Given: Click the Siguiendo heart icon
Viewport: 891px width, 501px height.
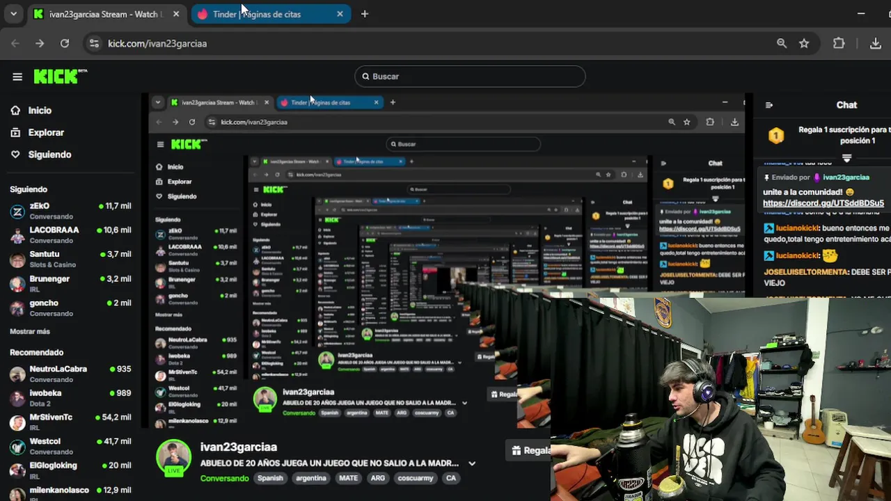Looking at the screenshot, I should 15,154.
